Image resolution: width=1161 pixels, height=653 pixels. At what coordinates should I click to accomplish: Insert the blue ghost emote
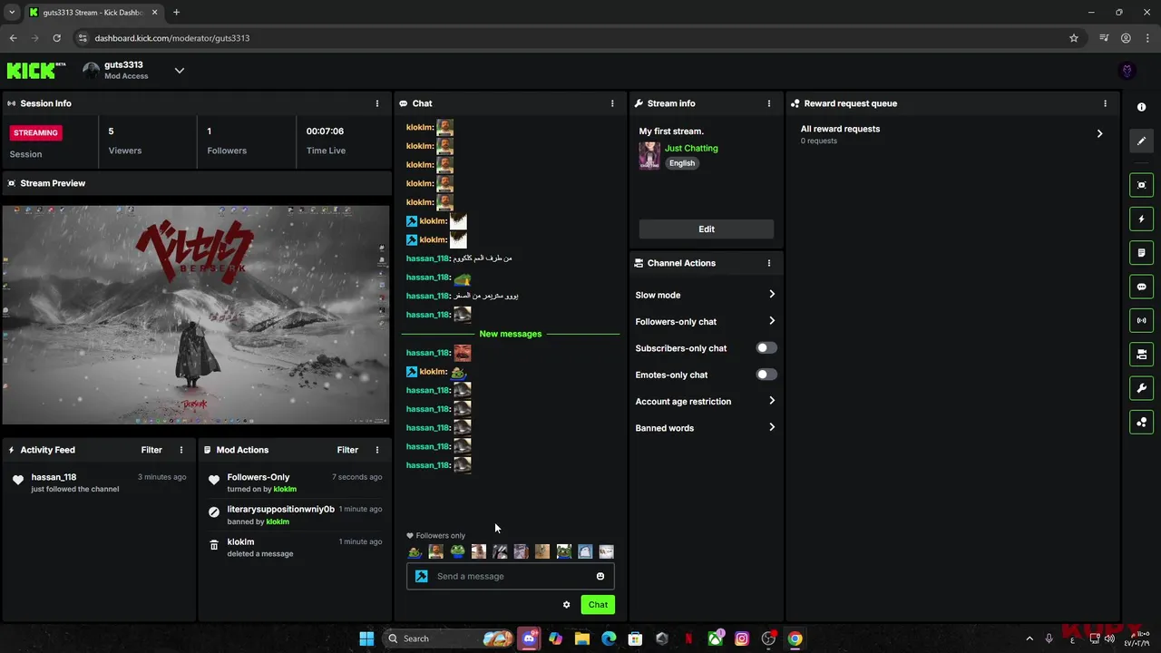point(585,551)
